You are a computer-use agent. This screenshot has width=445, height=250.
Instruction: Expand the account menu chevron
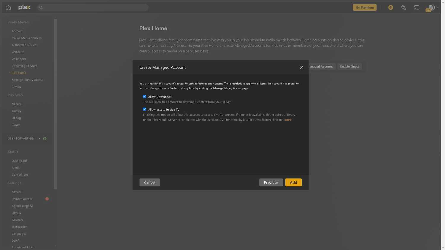click(438, 7)
